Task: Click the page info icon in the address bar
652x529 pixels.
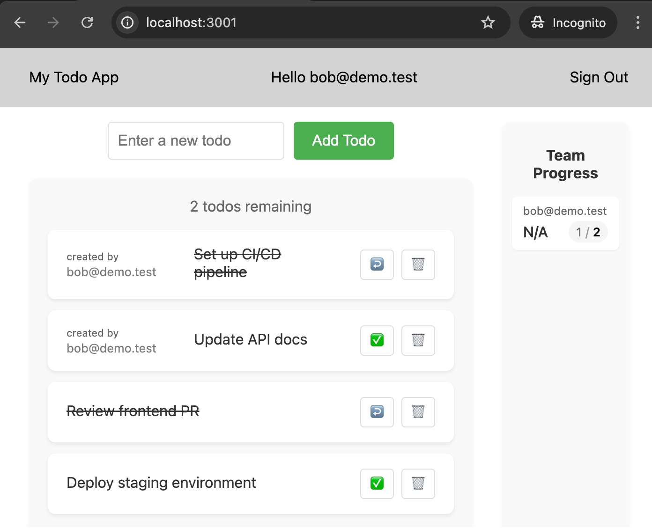Action: [127, 22]
